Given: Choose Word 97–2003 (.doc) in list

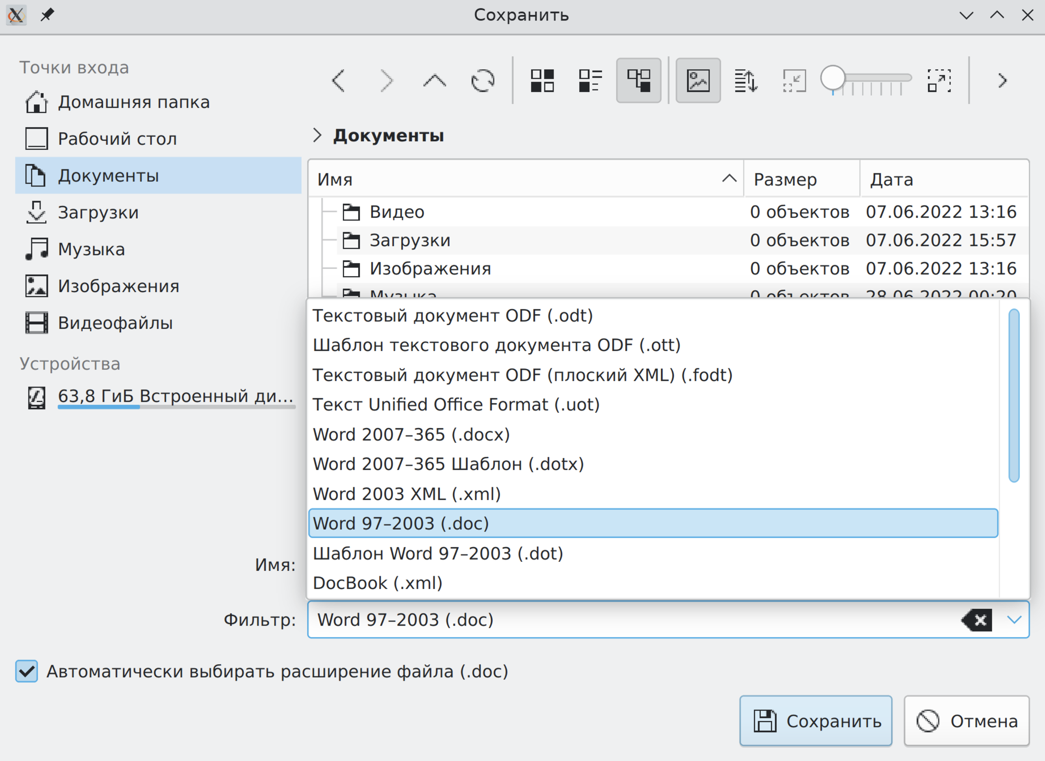Looking at the screenshot, I should pyautogui.click(x=653, y=524).
